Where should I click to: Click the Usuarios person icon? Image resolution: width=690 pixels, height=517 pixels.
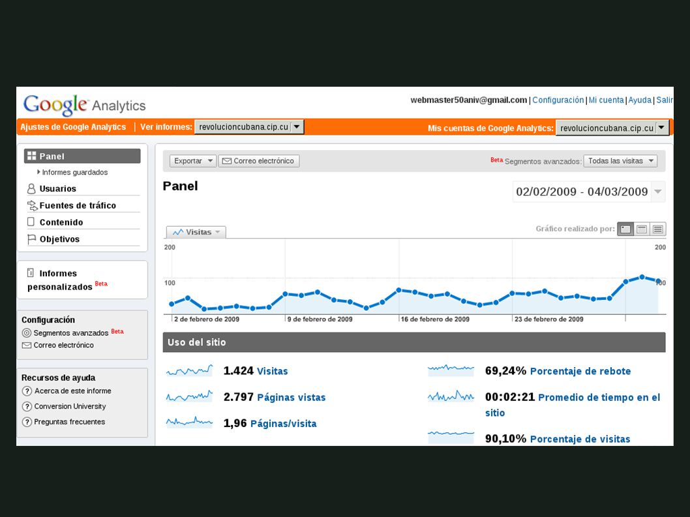coord(31,189)
